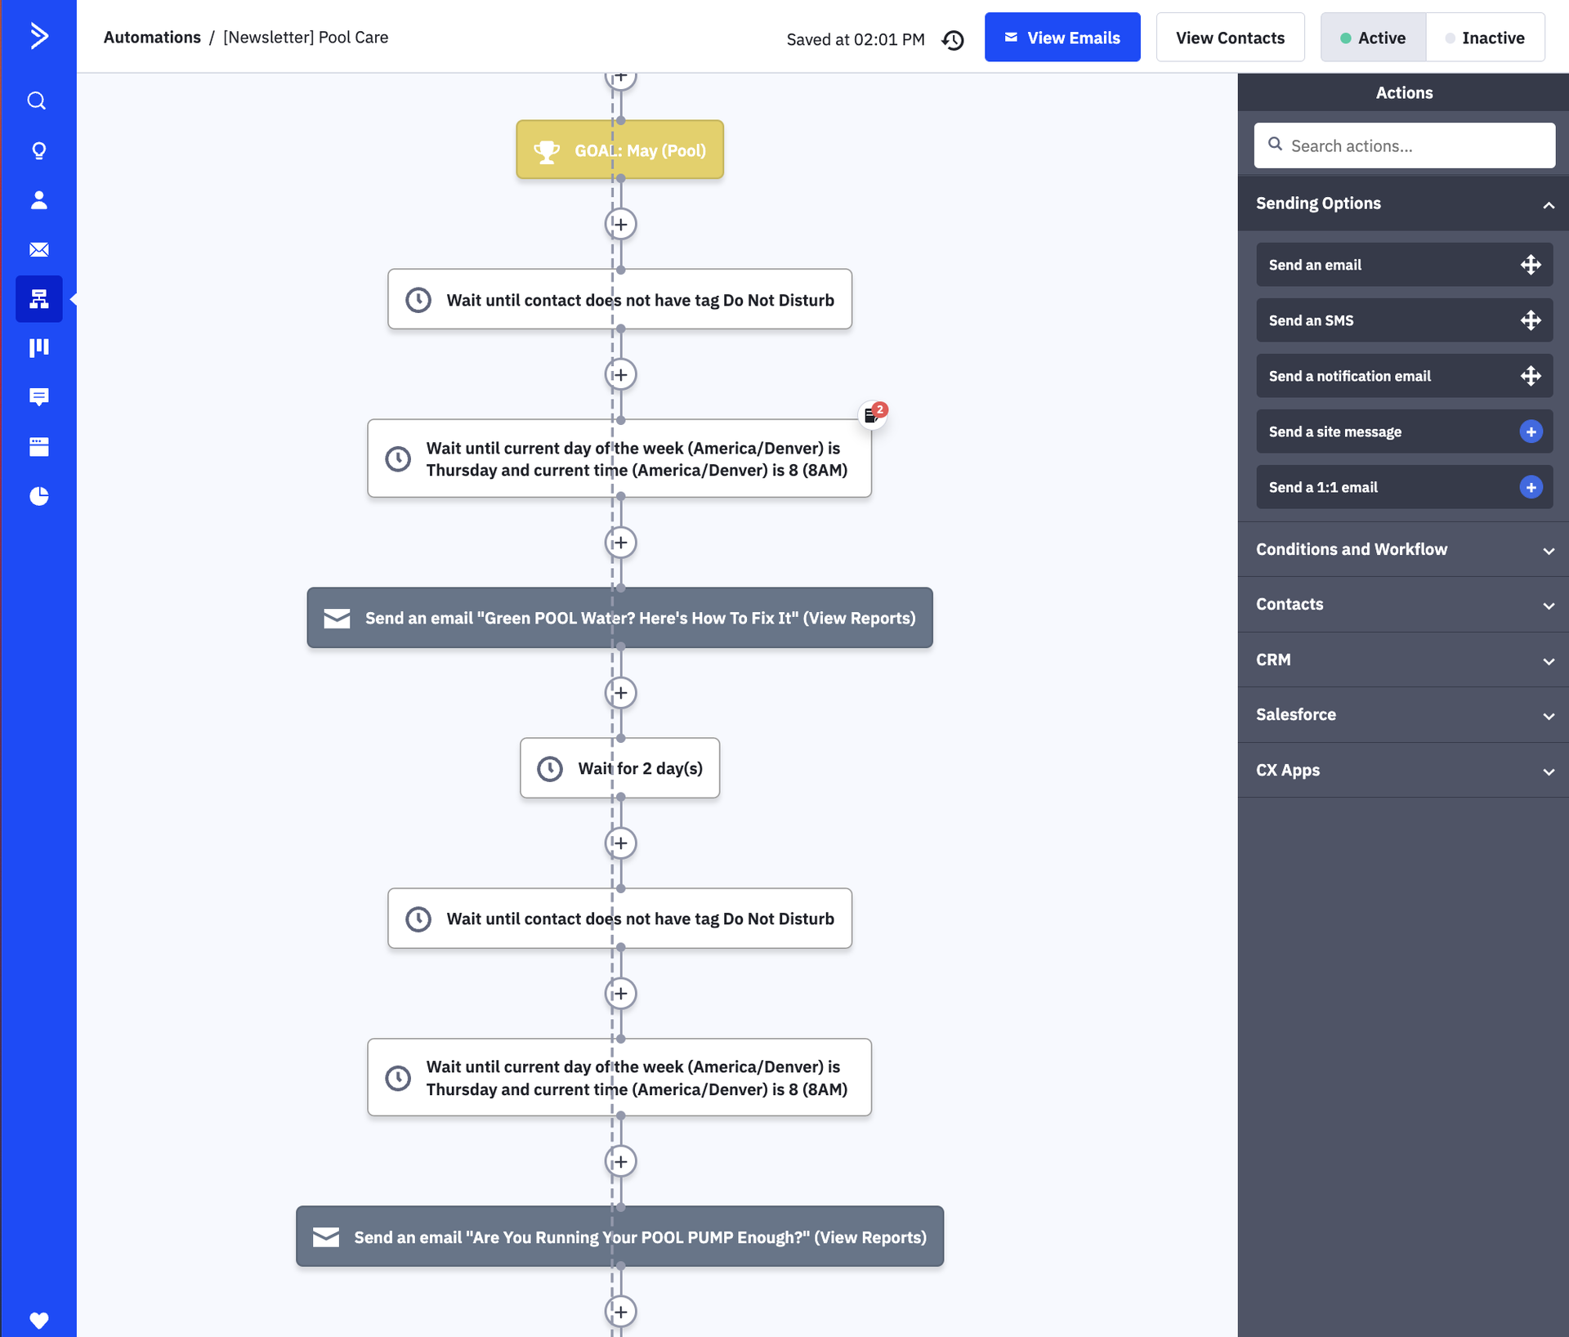
Task: Add the Send a site message action
Action: pyautogui.click(x=1531, y=432)
